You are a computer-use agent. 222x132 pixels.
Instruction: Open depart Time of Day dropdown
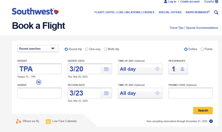tap(140, 69)
